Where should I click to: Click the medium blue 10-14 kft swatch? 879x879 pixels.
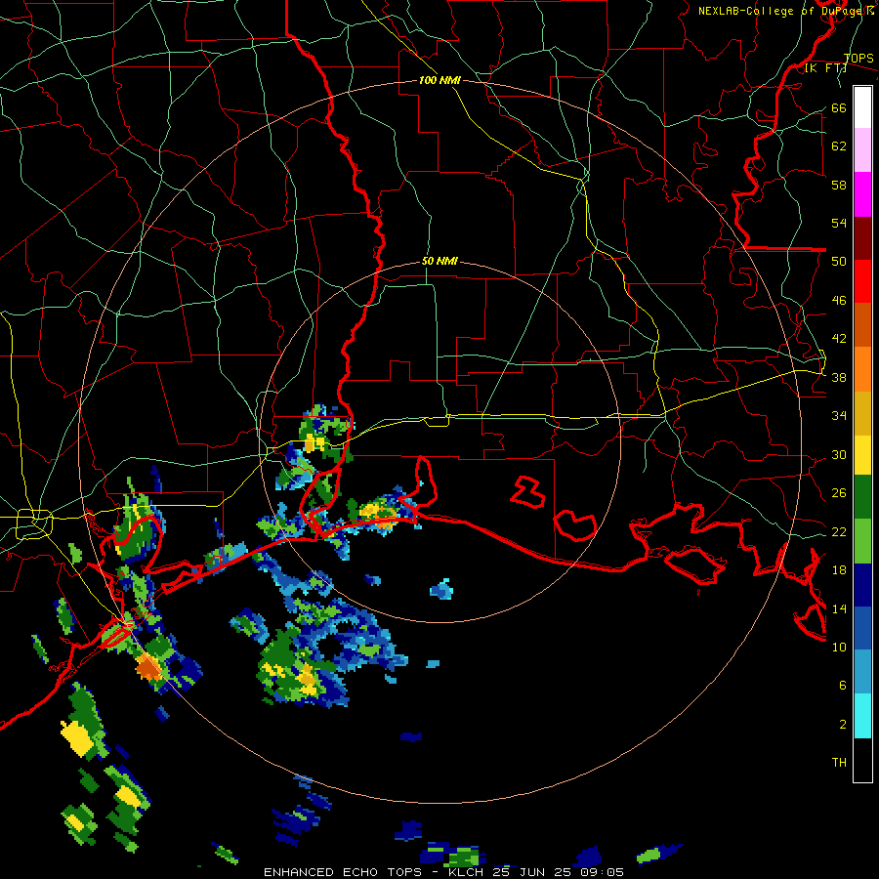[x=862, y=628]
